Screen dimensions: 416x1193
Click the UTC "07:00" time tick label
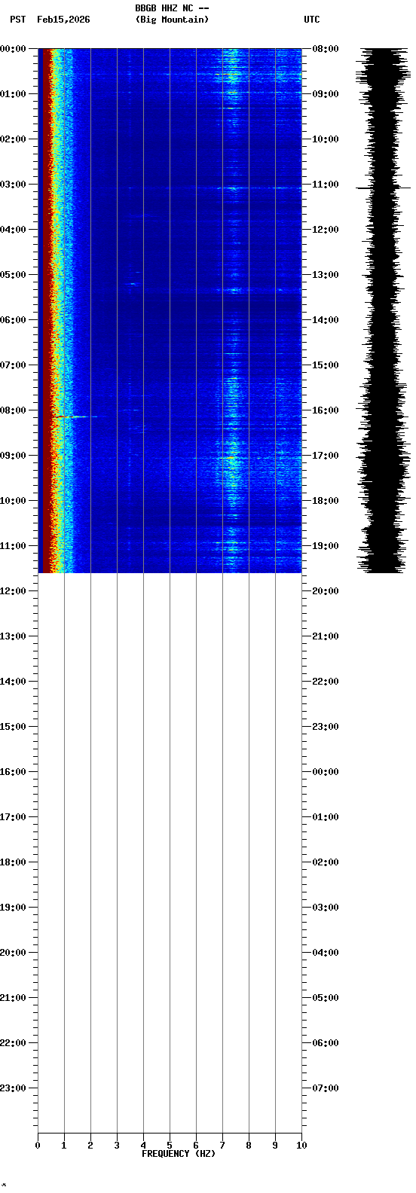[x=326, y=1088]
